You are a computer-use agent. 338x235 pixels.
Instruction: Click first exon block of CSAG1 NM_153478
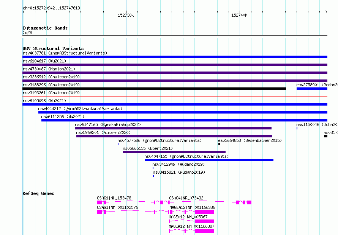[100, 202]
